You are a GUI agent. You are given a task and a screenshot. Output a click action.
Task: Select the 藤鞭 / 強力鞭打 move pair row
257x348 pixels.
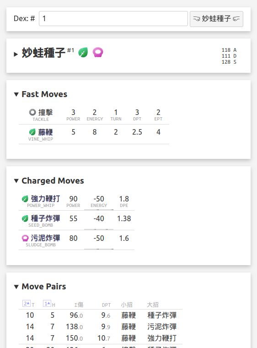[101, 338]
